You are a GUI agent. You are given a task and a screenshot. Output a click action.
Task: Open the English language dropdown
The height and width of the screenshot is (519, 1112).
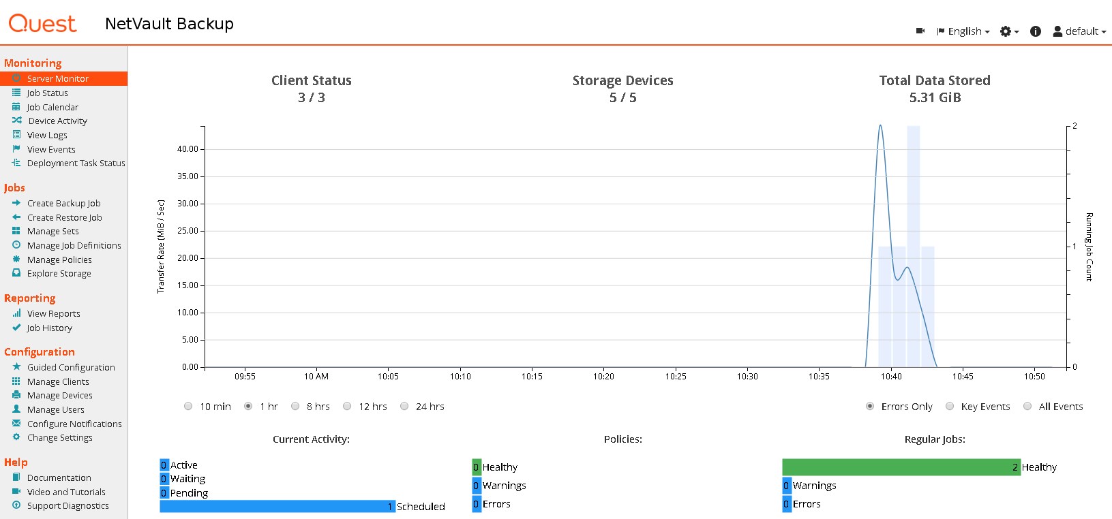pos(963,31)
